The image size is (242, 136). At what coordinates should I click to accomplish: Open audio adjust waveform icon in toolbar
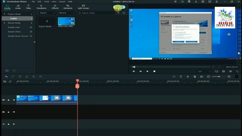point(40,77)
